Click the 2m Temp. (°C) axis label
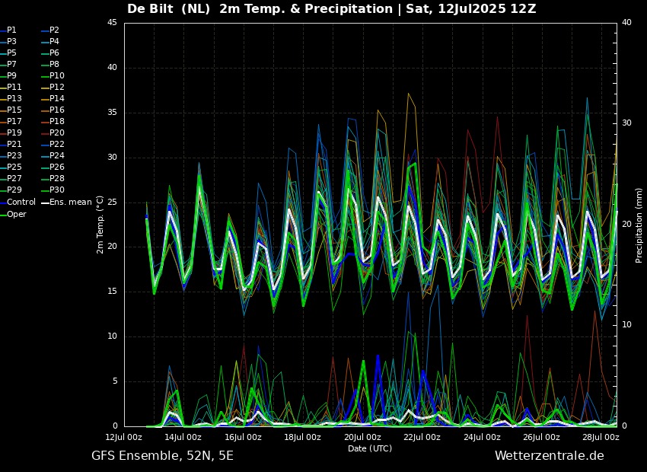 click(x=100, y=225)
